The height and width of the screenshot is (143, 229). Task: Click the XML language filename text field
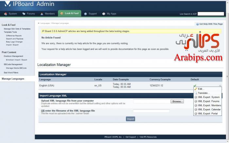(151, 111)
